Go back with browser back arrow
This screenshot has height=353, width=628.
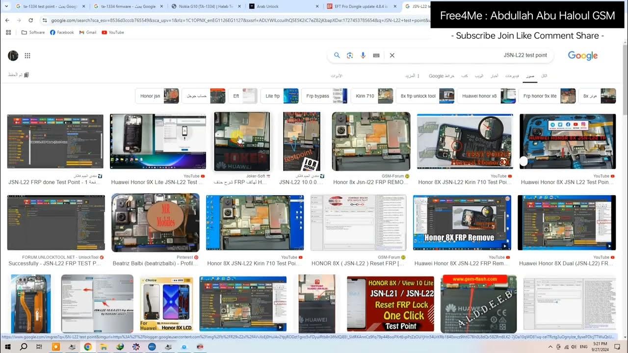7,20
